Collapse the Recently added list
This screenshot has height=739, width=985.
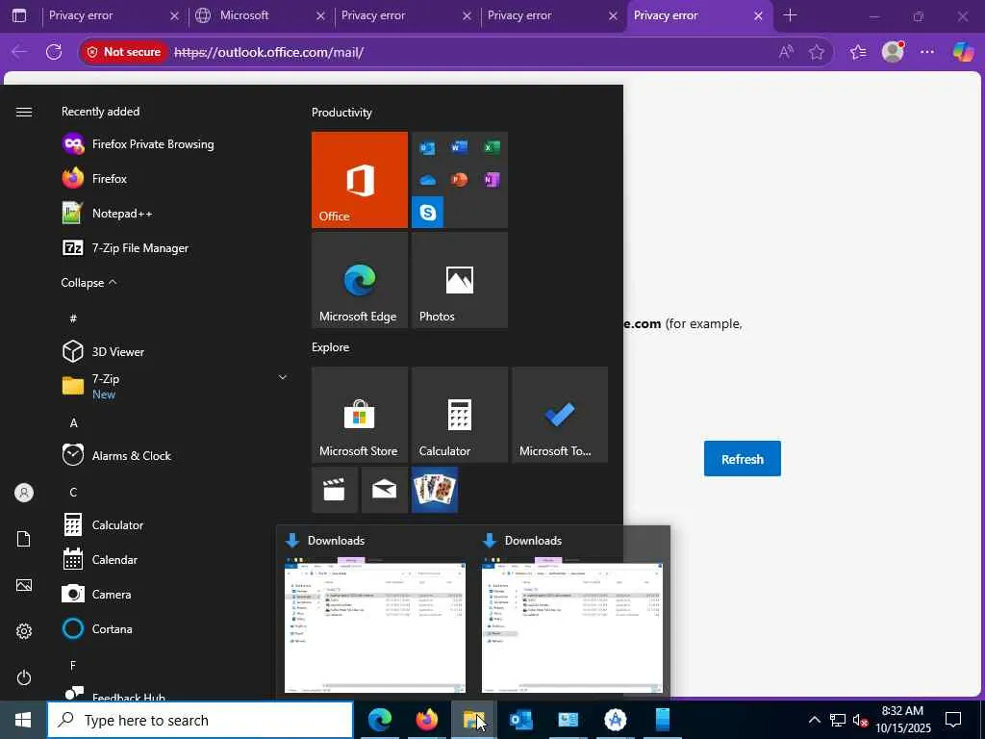pyautogui.click(x=88, y=283)
